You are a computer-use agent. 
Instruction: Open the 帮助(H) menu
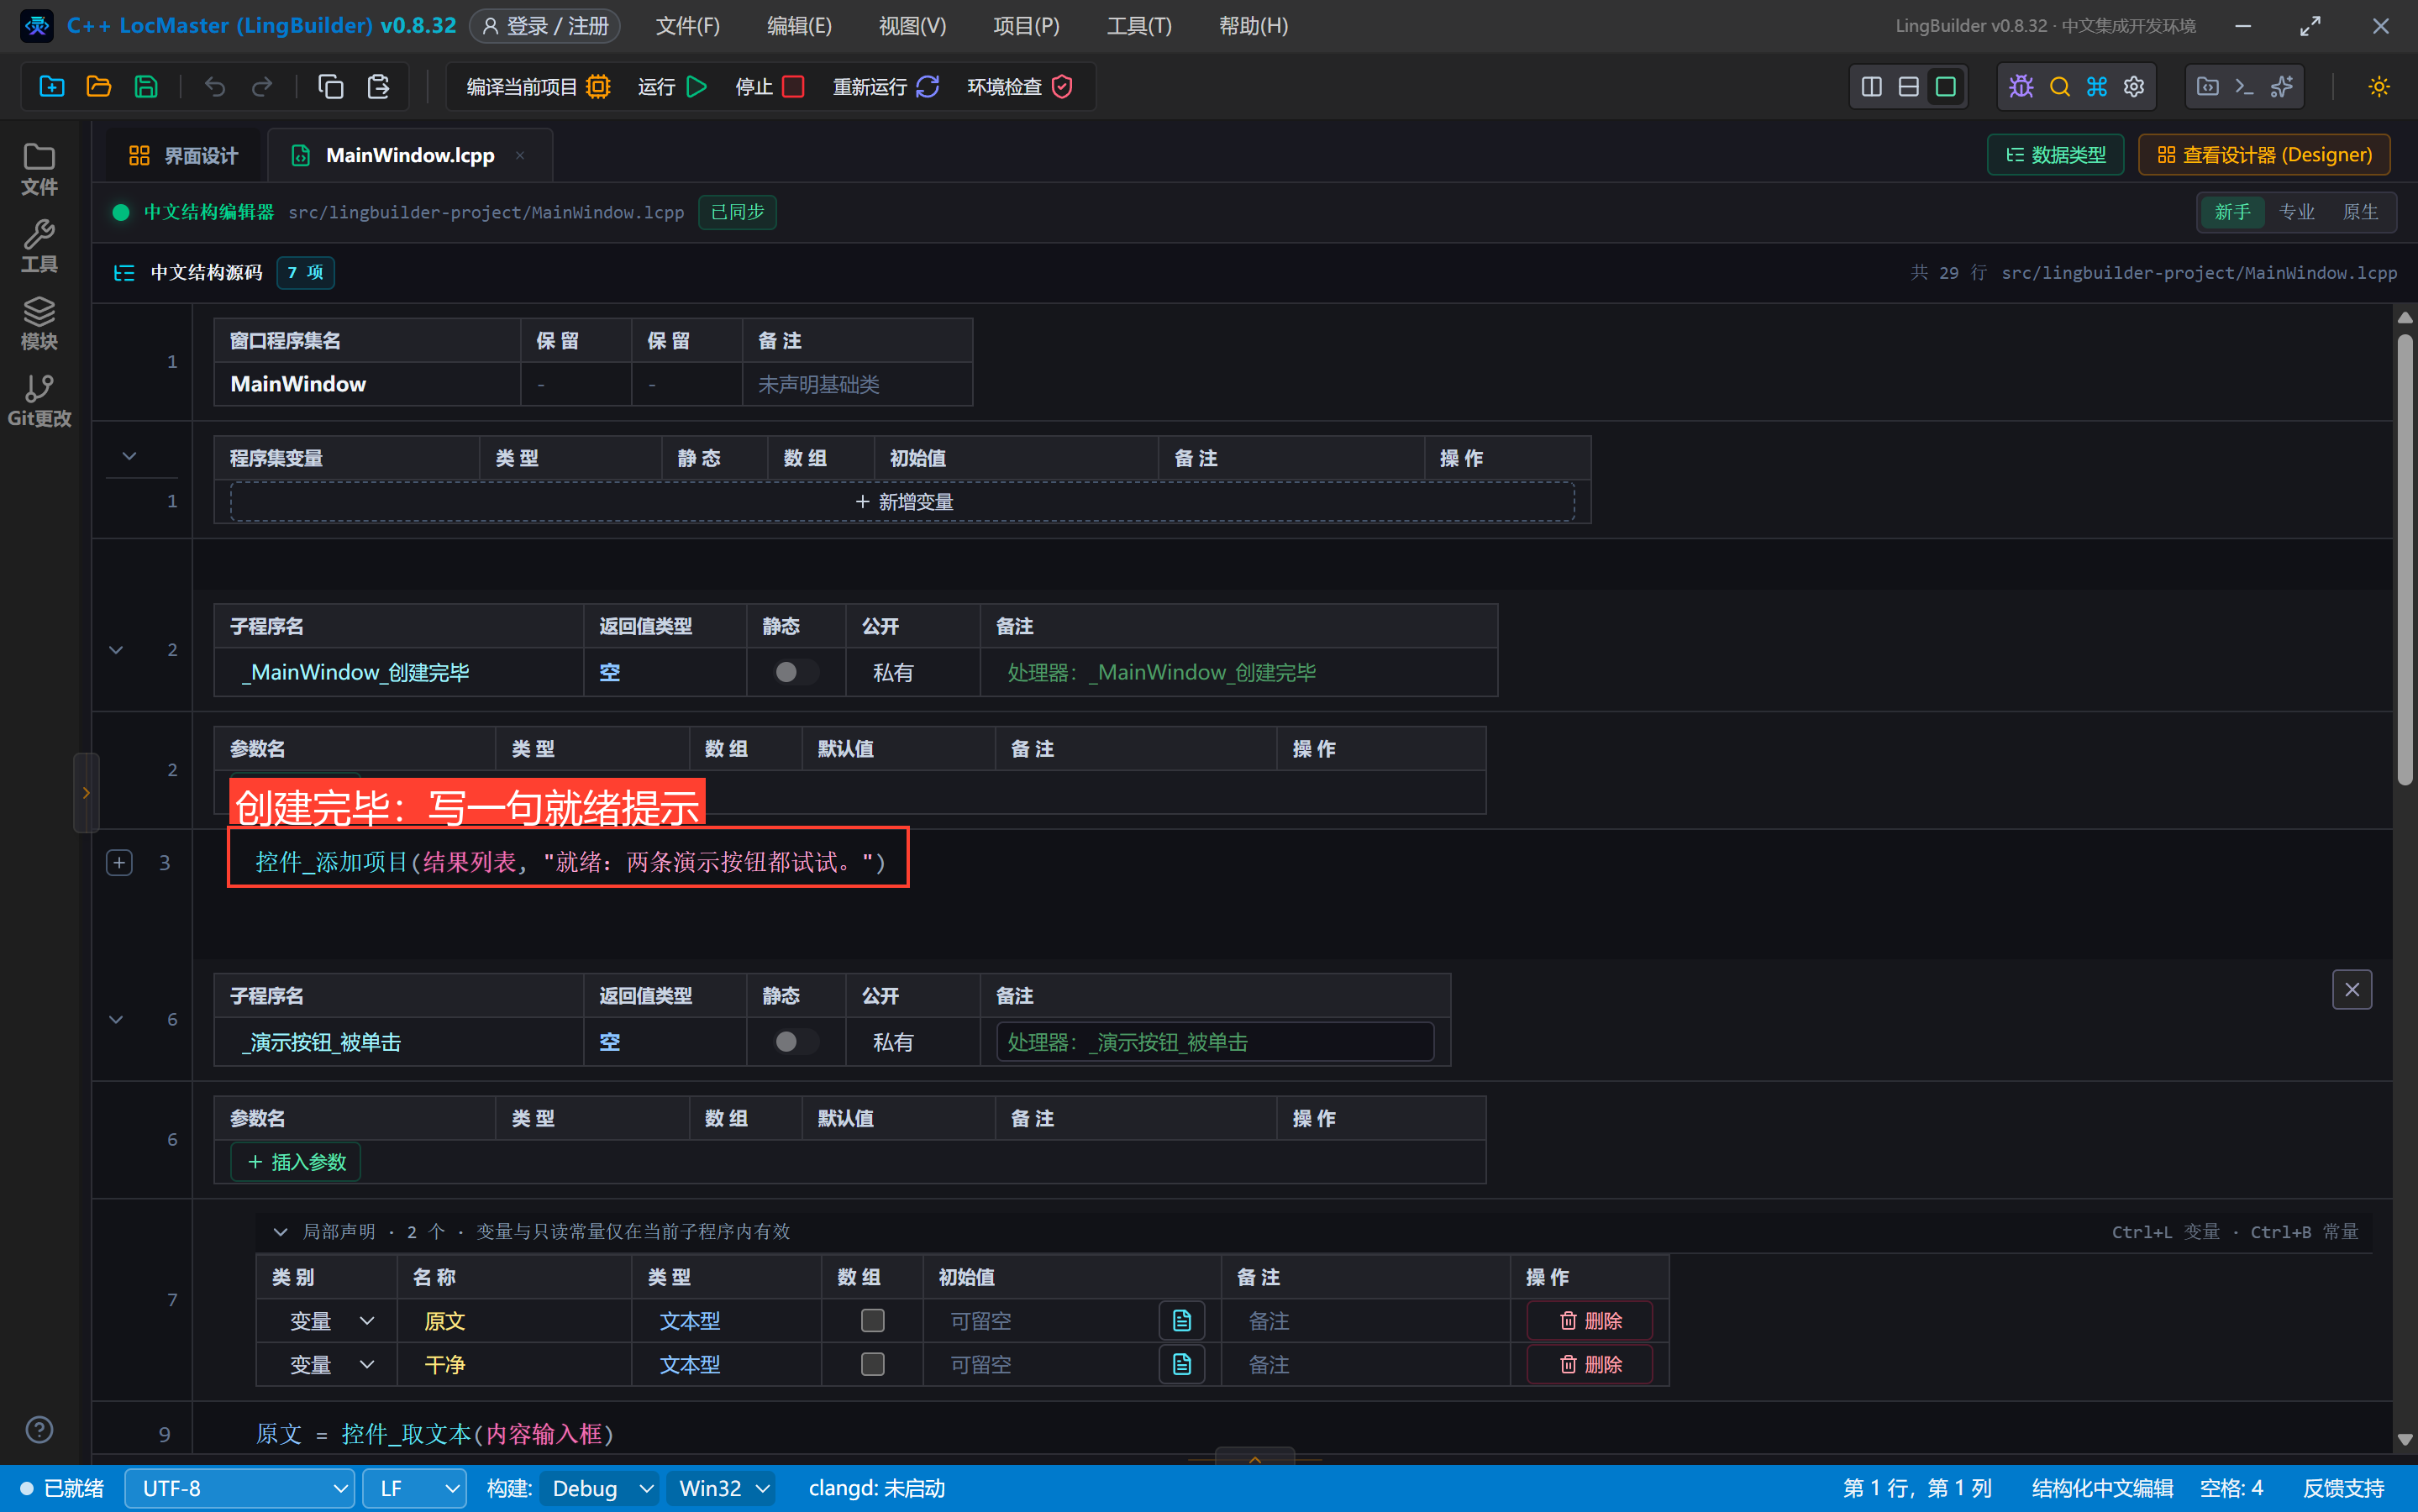(1253, 26)
